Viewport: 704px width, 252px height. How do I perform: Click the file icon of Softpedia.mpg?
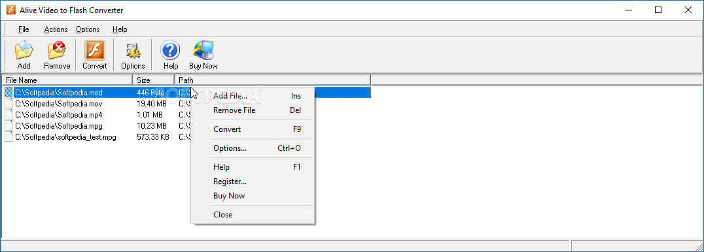pos(9,126)
